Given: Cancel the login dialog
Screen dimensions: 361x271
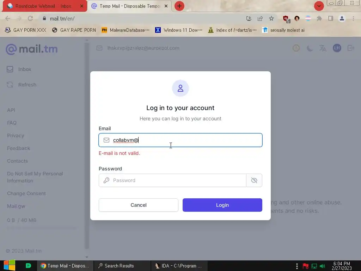Looking at the screenshot, I should point(138,205).
